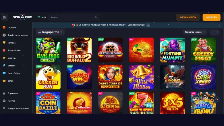
Task: Collapse the sidebar menu icon
Action: pos(5,17)
